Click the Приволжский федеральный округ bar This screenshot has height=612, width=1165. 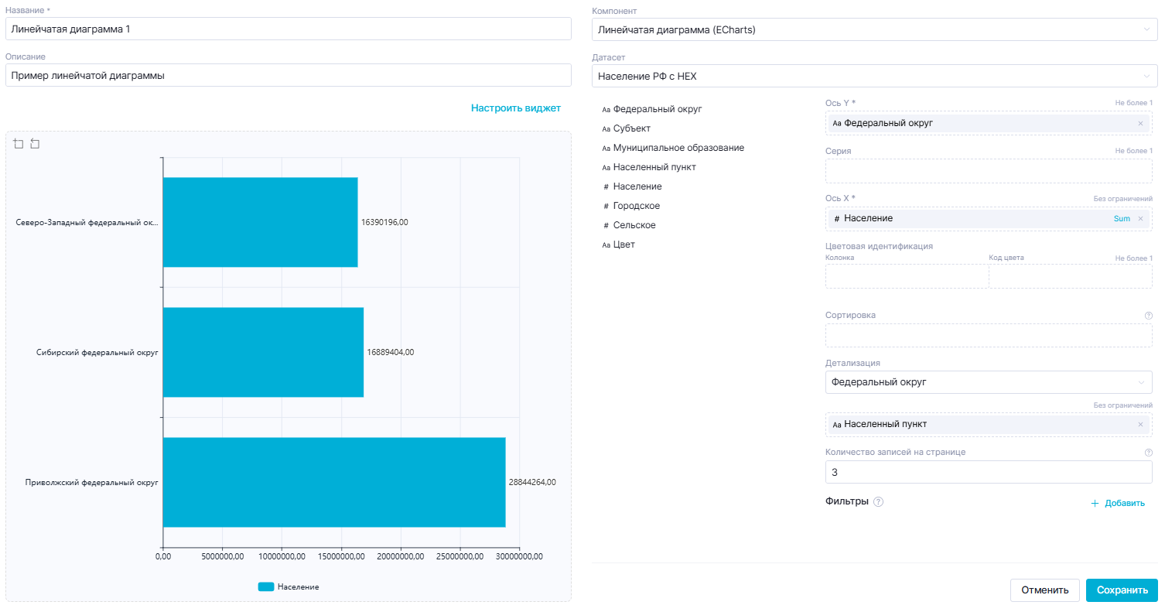[333, 482]
